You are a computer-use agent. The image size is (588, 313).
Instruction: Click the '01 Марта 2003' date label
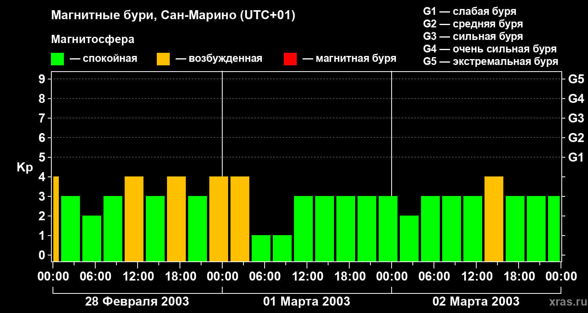(307, 302)
